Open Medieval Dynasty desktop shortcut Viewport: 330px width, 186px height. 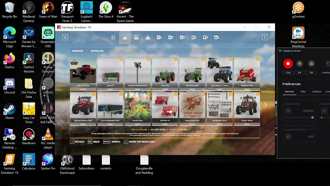[29, 12]
